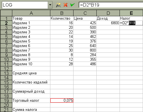143x112 pixels.
Task: Accept the formula with the green checkmark
Action: tap(73, 5)
